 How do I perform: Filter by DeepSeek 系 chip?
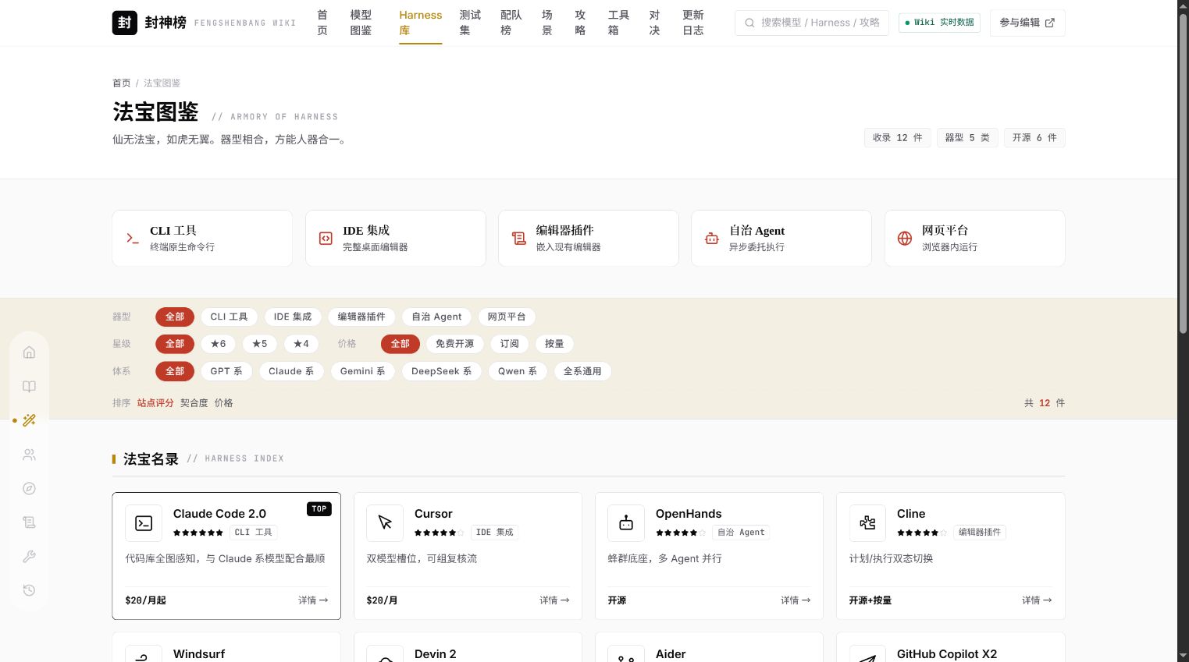[x=442, y=371]
